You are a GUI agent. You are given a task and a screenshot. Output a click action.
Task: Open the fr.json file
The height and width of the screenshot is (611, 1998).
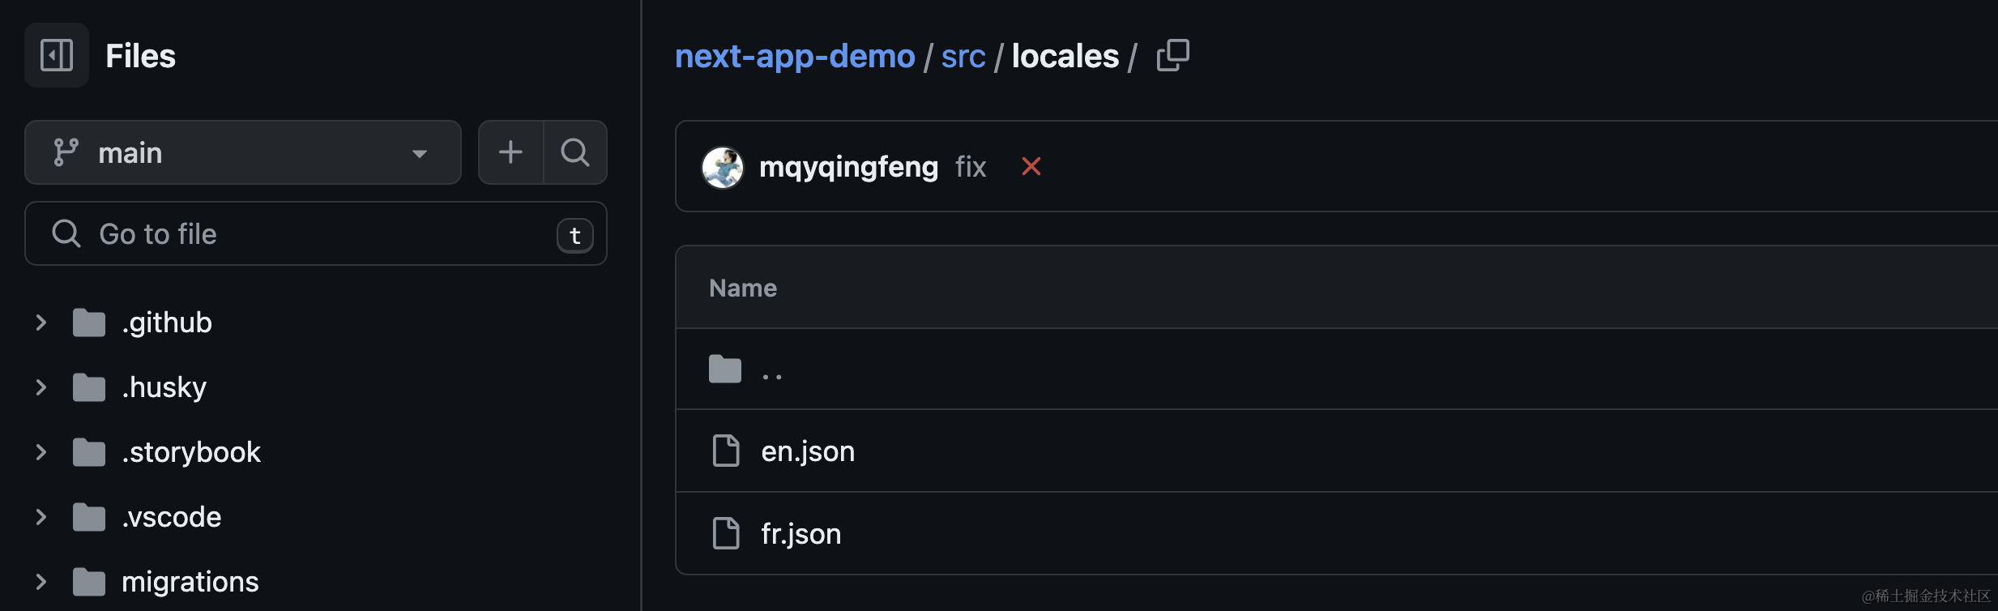(800, 534)
